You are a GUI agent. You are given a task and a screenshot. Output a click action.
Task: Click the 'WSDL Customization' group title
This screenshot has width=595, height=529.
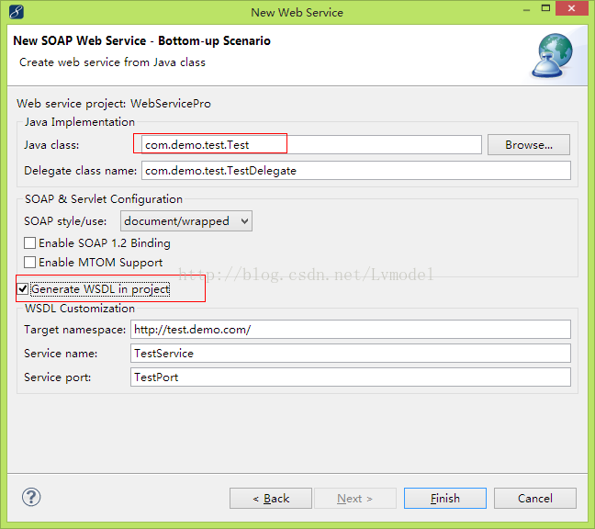[x=80, y=309]
